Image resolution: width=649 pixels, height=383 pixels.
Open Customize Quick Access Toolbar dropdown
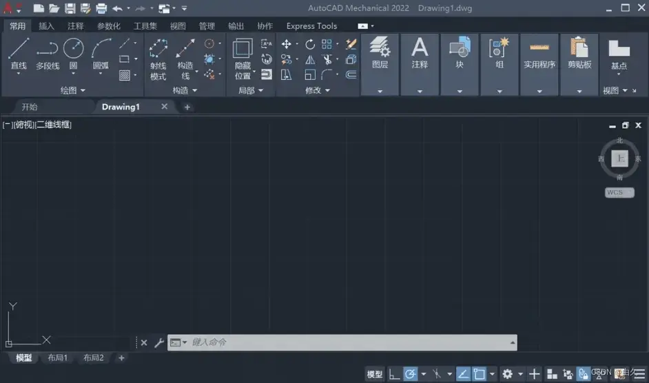pyautogui.click(x=184, y=8)
